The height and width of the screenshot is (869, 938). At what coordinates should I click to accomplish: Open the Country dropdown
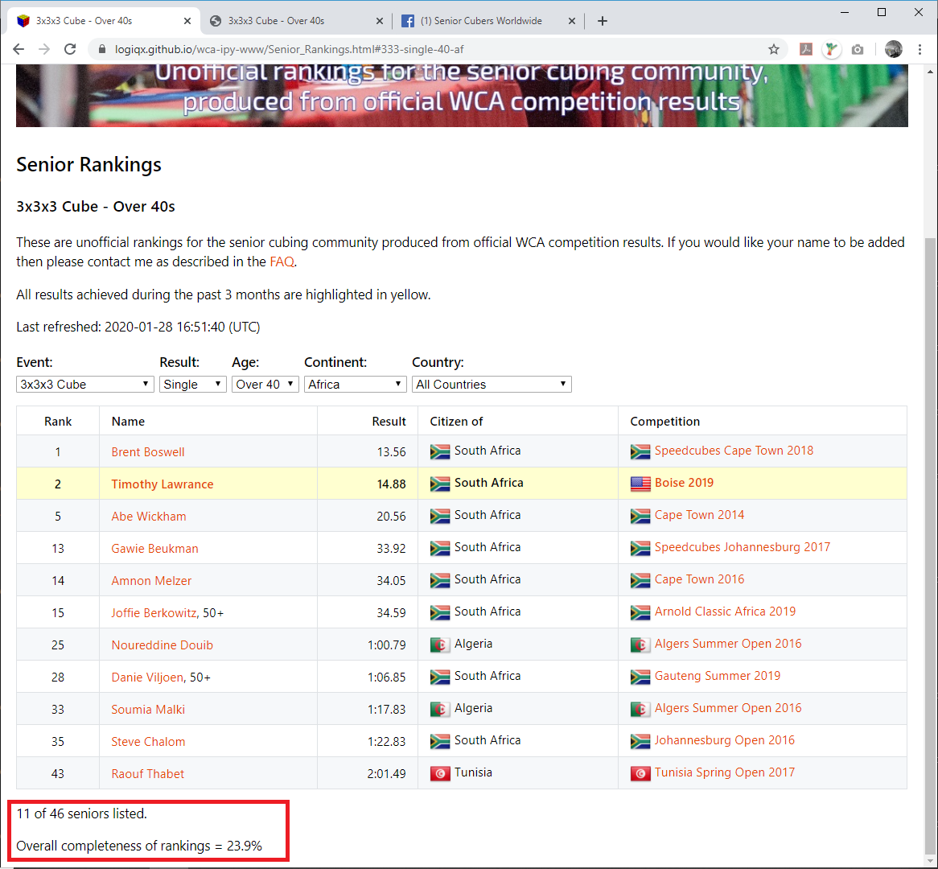click(x=492, y=385)
